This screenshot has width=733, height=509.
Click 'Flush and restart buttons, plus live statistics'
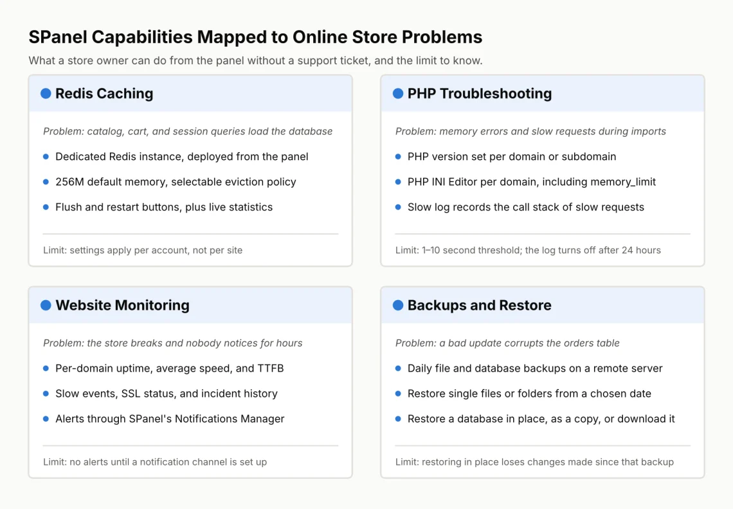pos(164,207)
